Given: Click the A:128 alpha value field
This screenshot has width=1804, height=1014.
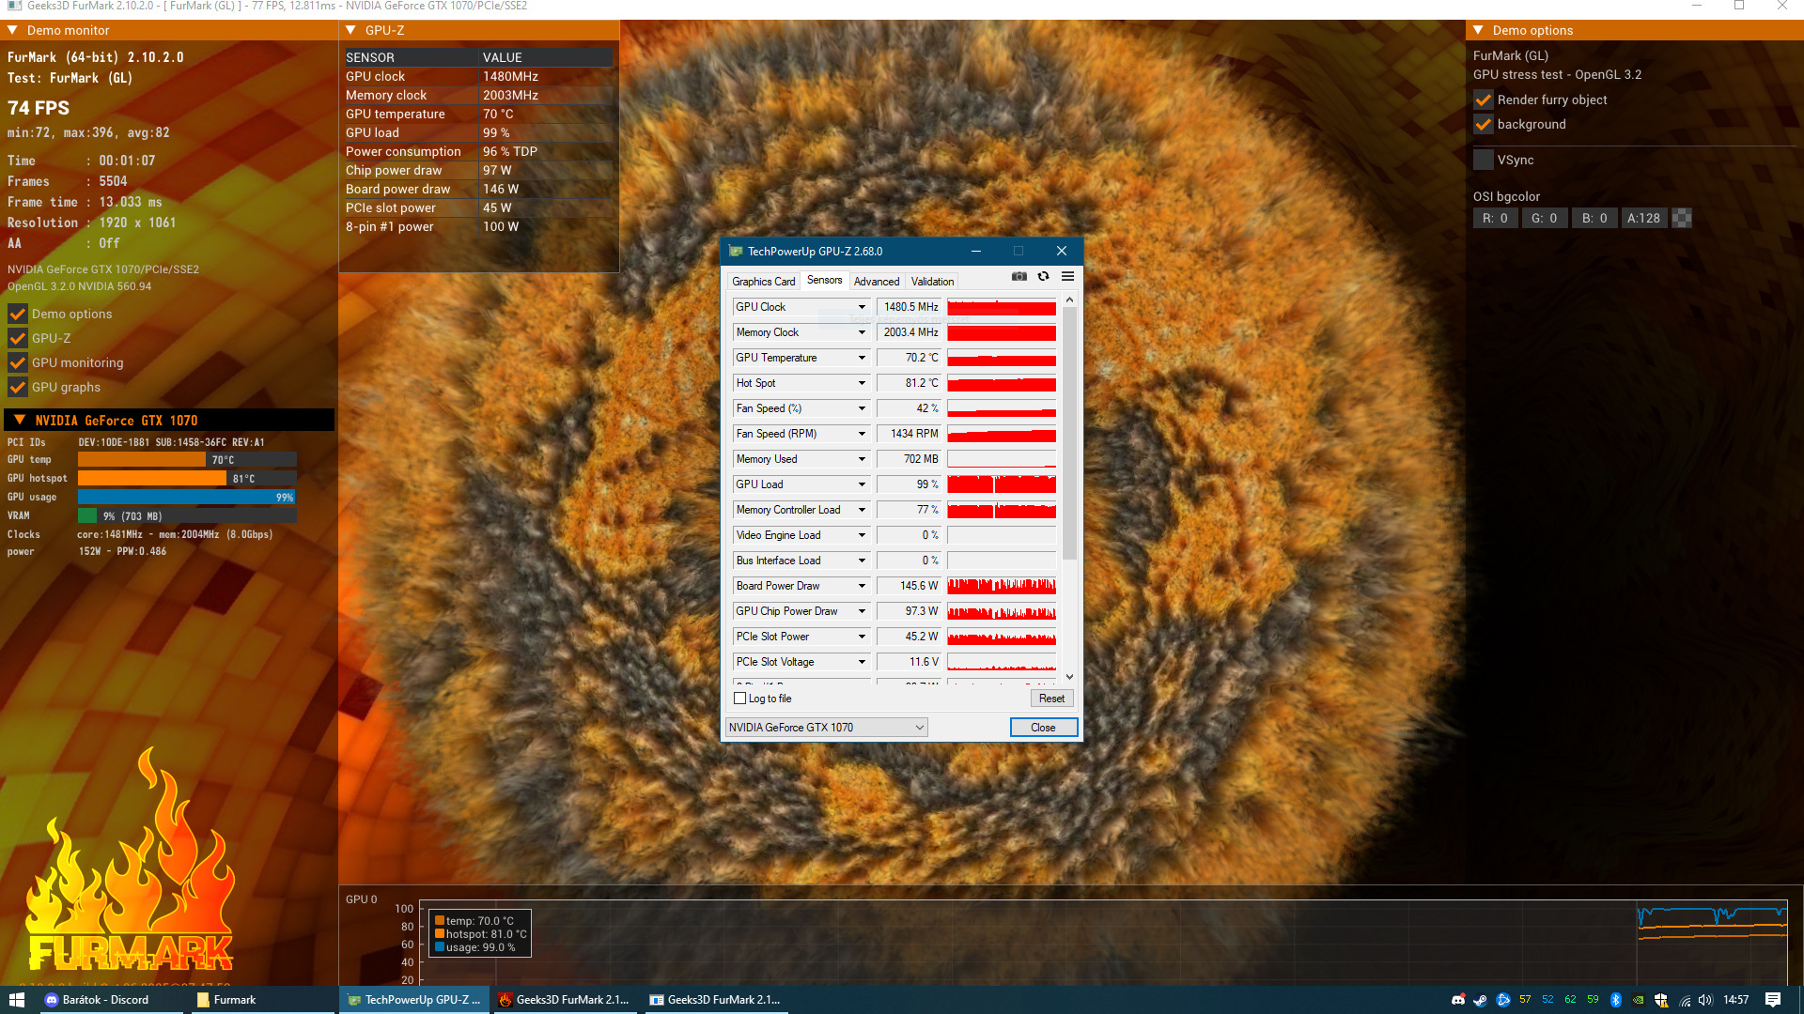Looking at the screenshot, I should pos(1643,218).
